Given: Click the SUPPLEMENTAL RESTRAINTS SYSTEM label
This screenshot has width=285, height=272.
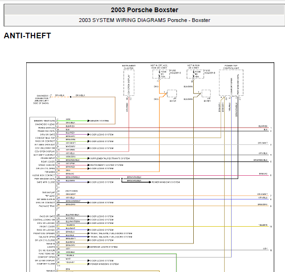Looking at the screenshot, I should click(110, 158).
